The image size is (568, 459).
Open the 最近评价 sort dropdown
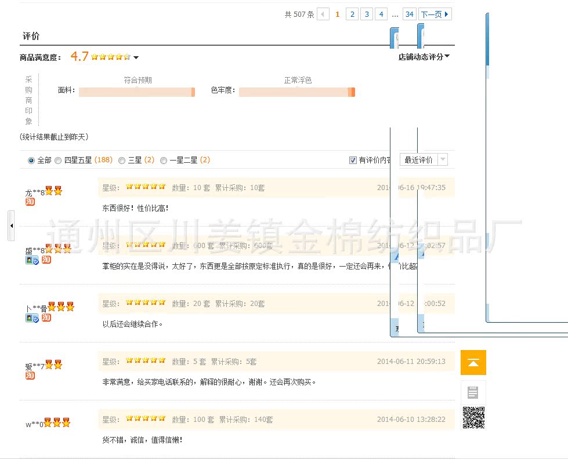(424, 159)
